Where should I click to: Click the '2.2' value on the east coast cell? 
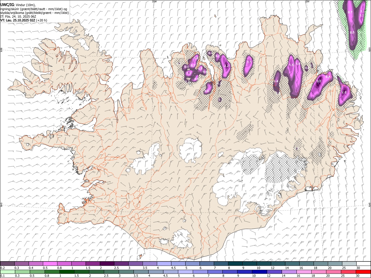344,92
